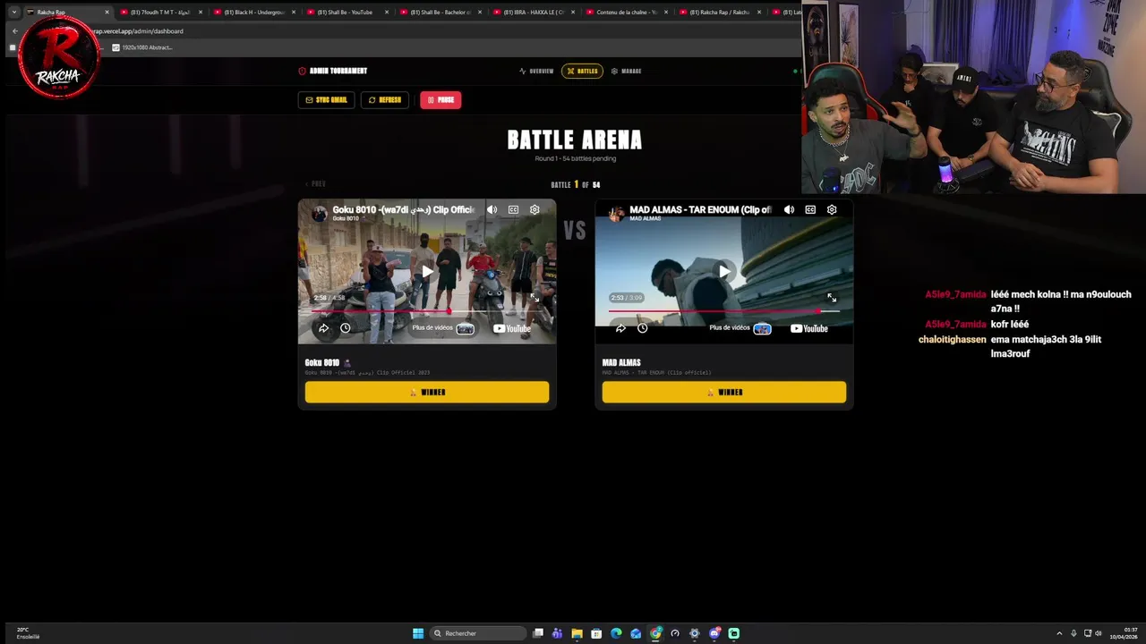Open the Windows Start menu

(x=418, y=633)
